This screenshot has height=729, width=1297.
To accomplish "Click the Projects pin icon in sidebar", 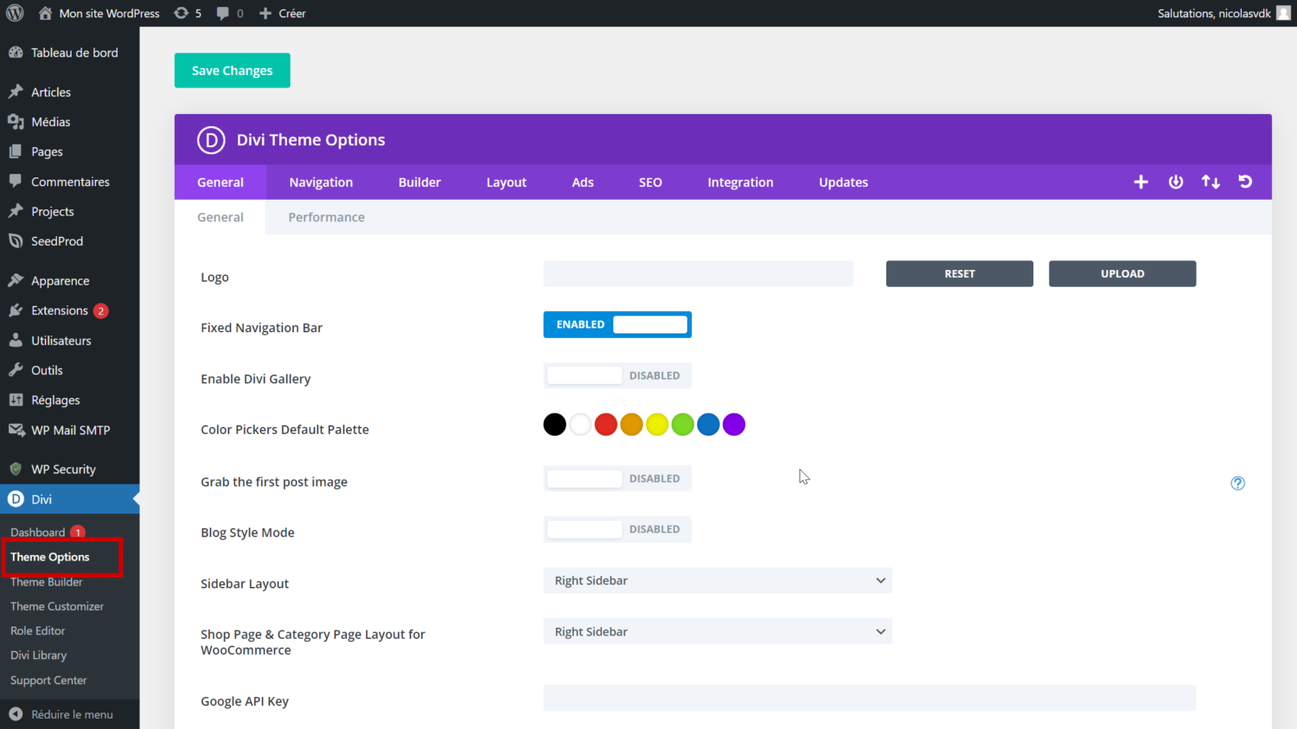I will (16, 211).
